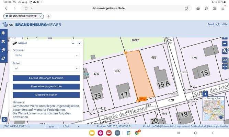This screenshot has height=137, width=229.
Task: Bookmark this page with the star icon
Action: tap(206, 8)
